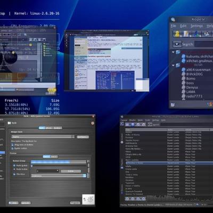Select the kubuntu.sk@chat contact in Kopete
Image resolution: width=213 pixels, height=213 pixels.
tap(197, 56)
